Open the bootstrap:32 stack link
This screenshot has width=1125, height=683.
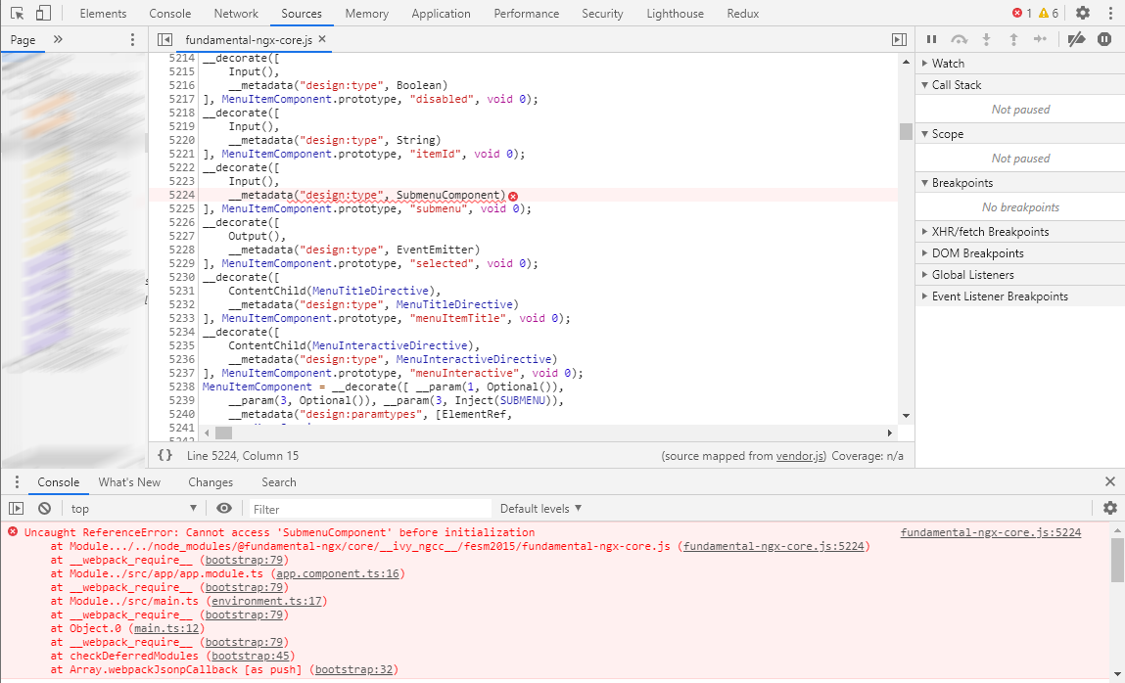pyautogui.click(x=353, y=669)
